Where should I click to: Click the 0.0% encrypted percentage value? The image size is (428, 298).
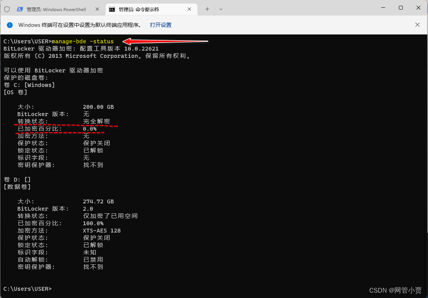tap(89, 128)
